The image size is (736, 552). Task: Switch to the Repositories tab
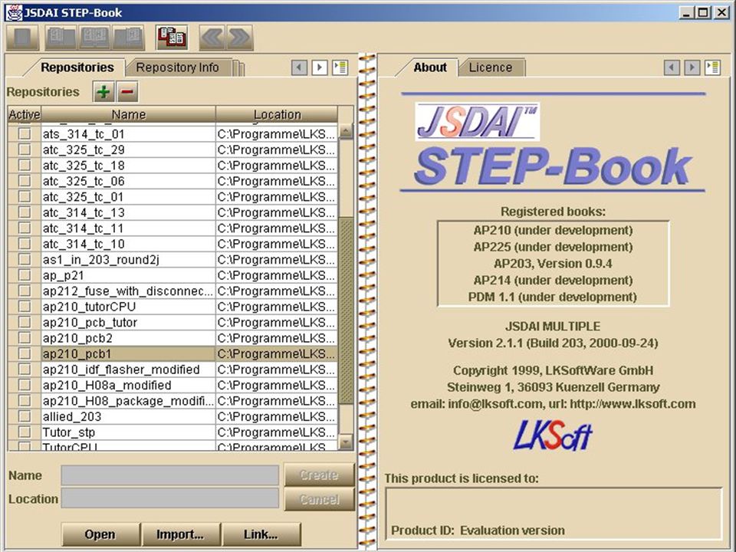pyautogui.click(x=77, y=67)
